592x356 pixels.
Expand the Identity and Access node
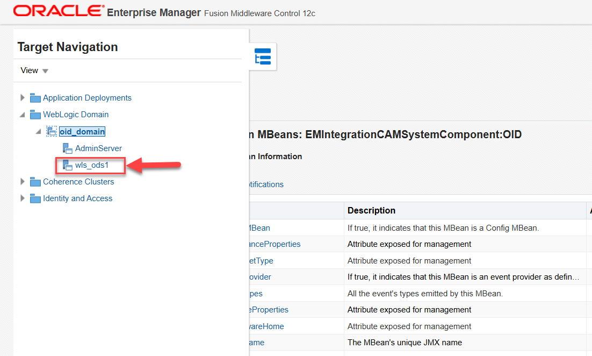[x=23, y=198]
